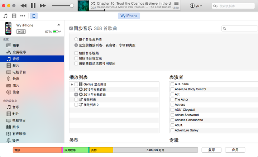The height and width of the screenshot is (157, 258).
Task: Select 整个音乐资料库 radio option
Action: pyautogui.click(x=76, y=39)
